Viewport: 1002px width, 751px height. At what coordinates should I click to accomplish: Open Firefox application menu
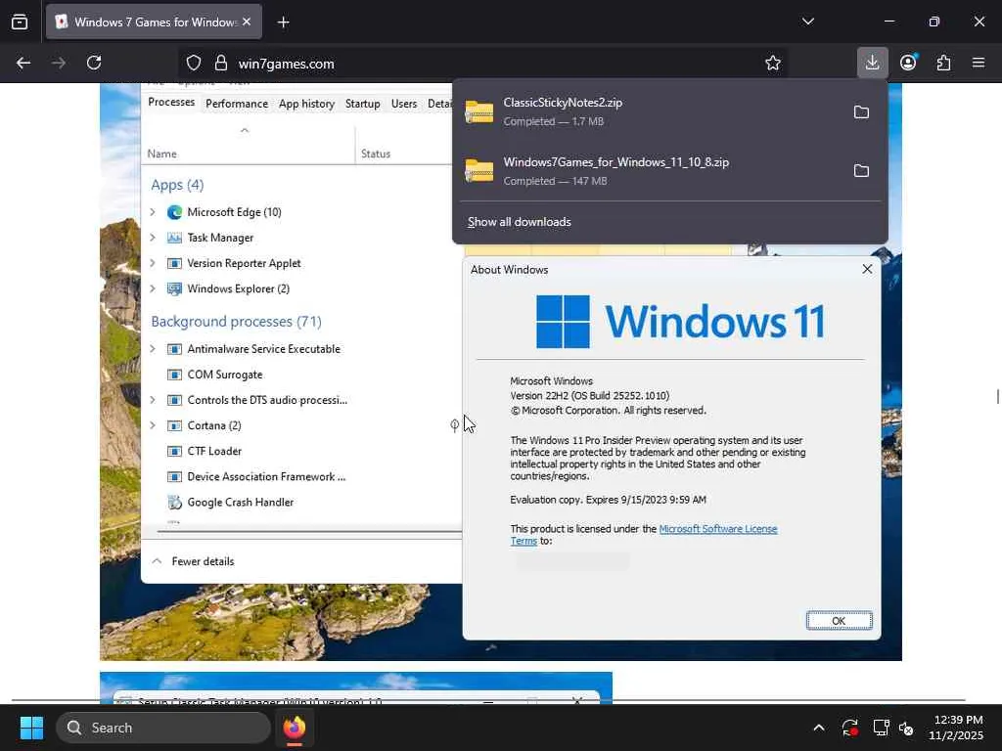[979, 63]
